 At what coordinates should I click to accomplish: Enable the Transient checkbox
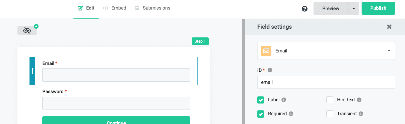point(330,114)
